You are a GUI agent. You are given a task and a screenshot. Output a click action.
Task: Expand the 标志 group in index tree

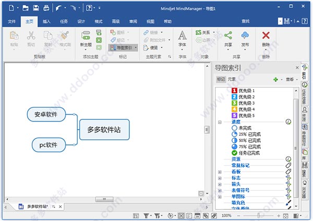pos(220,178)
